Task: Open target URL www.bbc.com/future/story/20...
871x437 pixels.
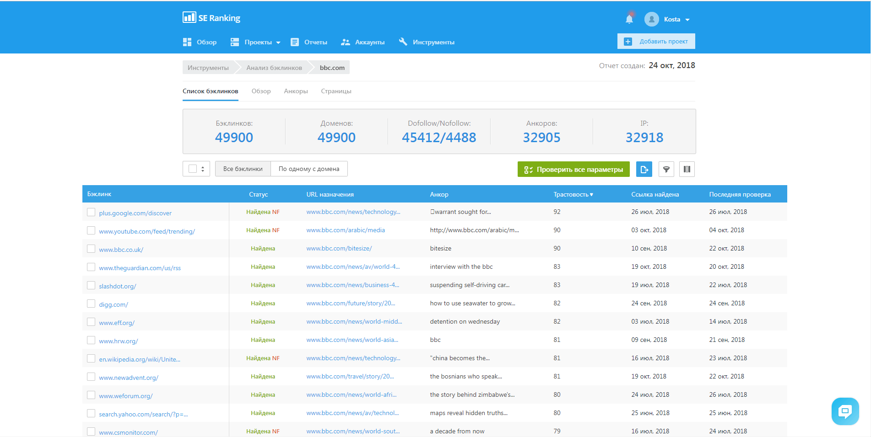Action: coord(351,303)
